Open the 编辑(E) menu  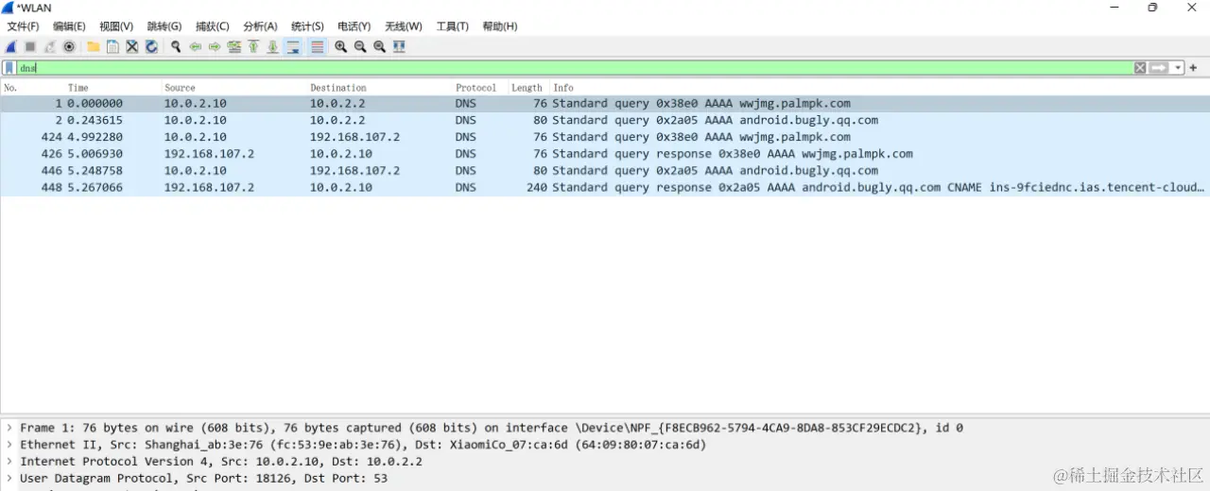click(x=69, y=26)
